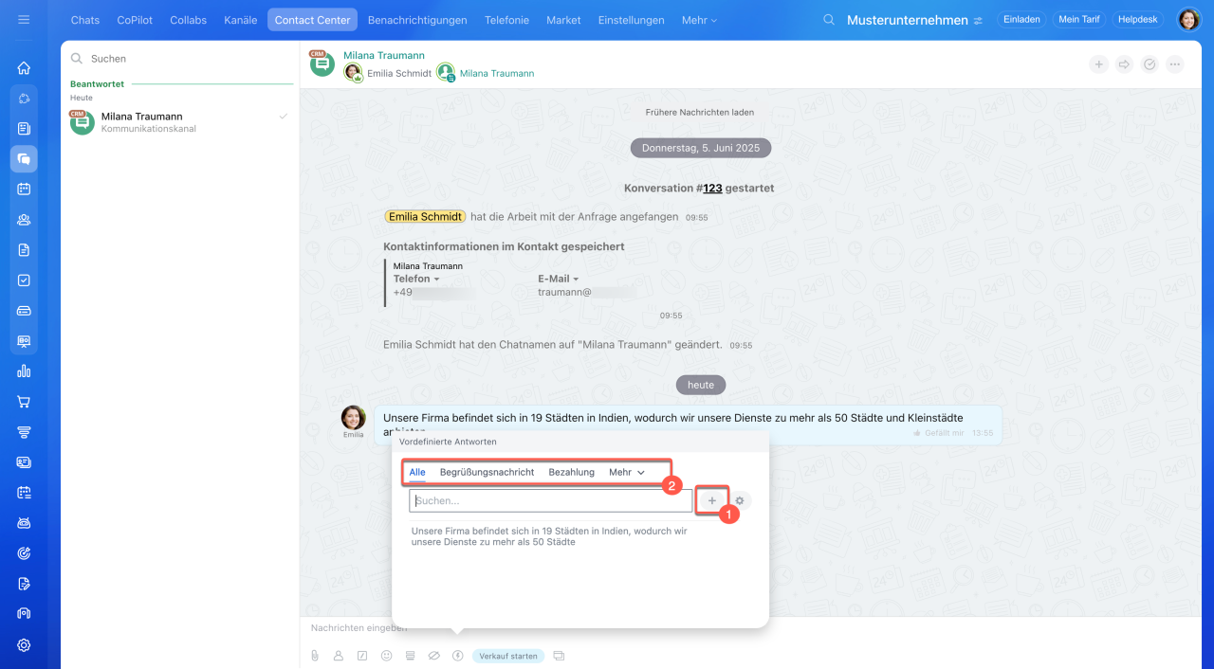Image resolution: width=1214 pixels, height=669 pixels.
Task: Open the funnel CRM icon in sidebar
Action: point(24,432)
